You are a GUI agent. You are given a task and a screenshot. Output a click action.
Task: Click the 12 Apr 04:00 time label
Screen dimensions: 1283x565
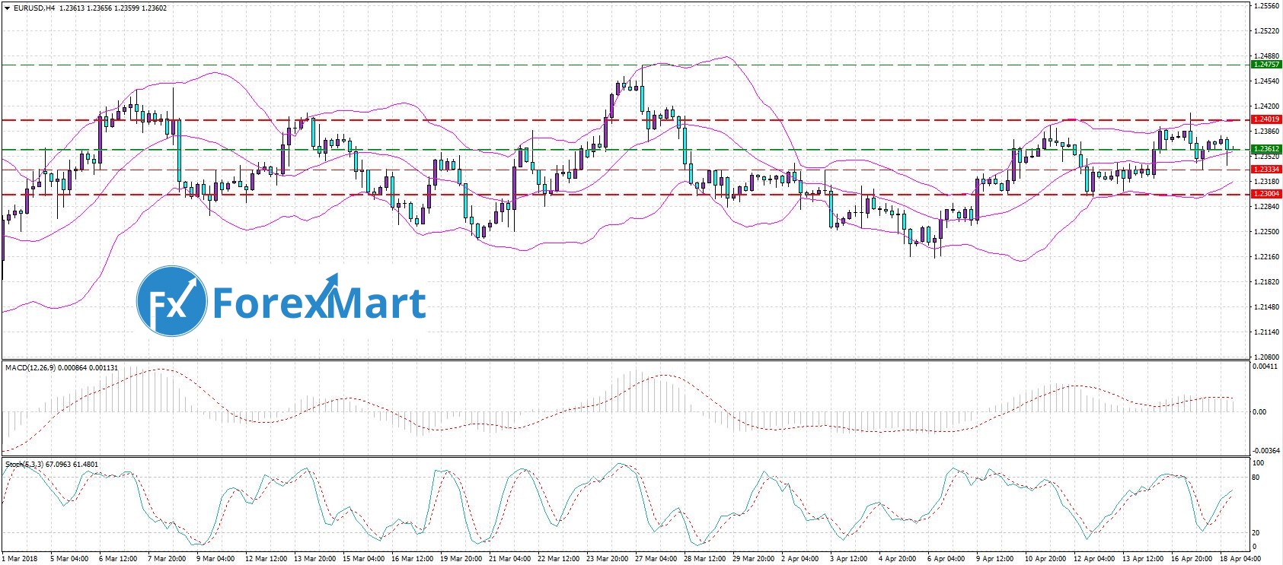1094,559
